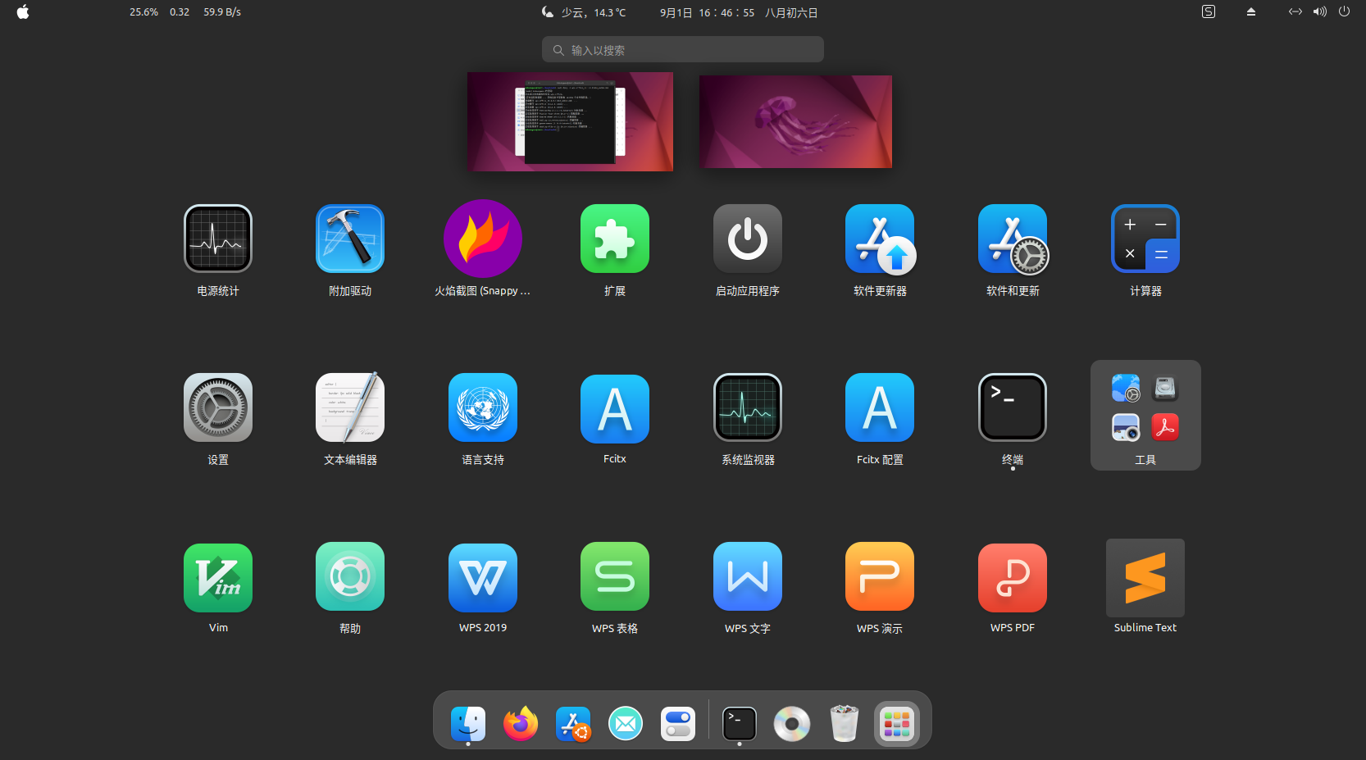Open 火焰截图 Flameshot screenshot tool

click(x=483, y=239)
